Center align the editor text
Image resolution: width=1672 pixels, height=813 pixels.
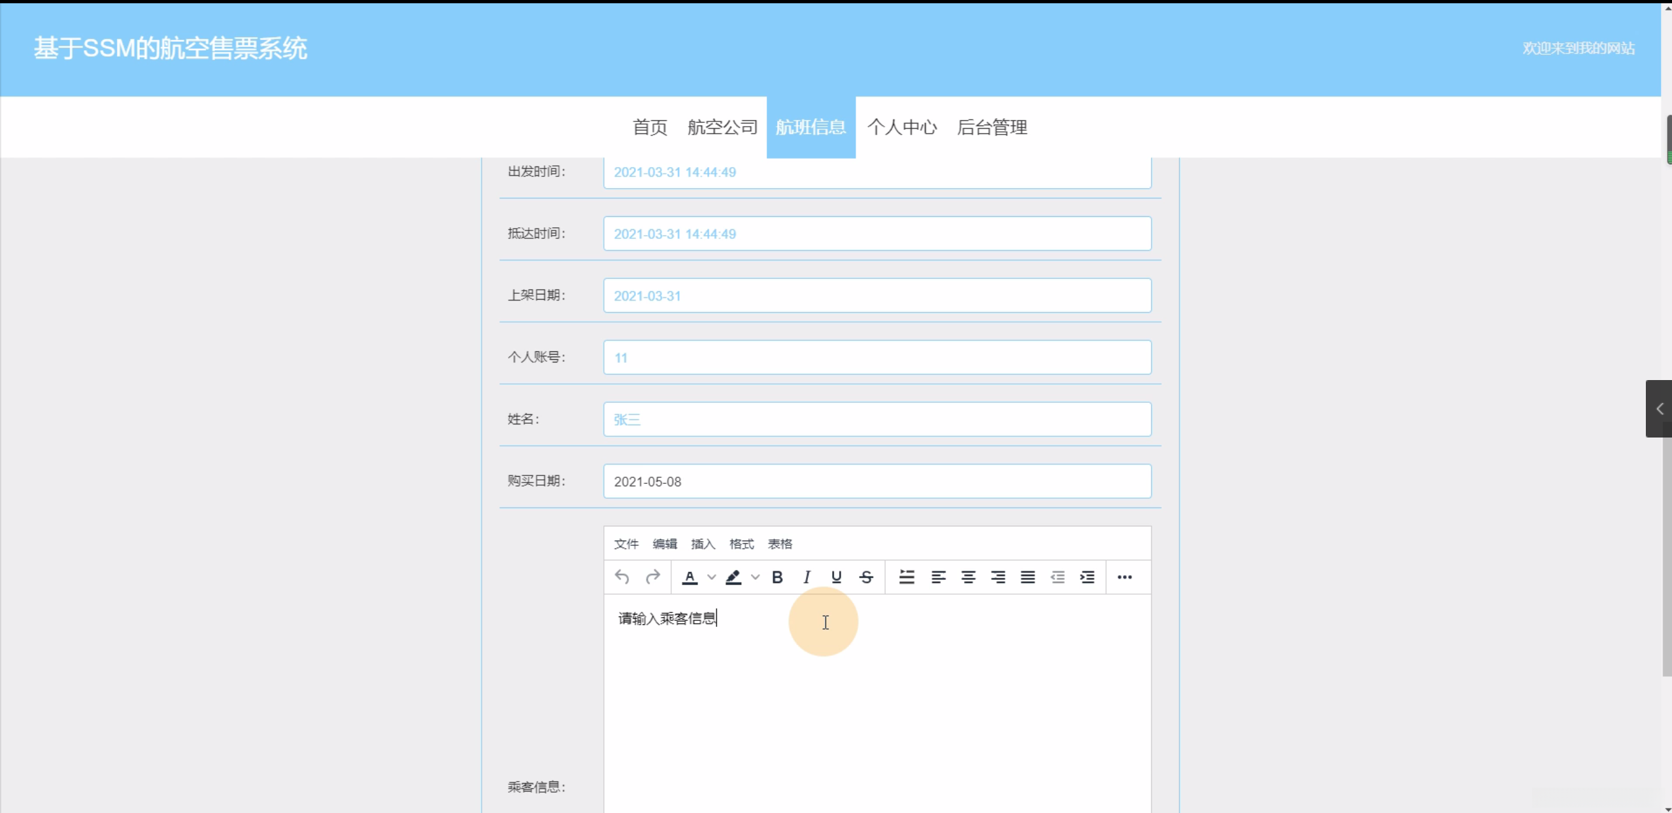[968, 577]
